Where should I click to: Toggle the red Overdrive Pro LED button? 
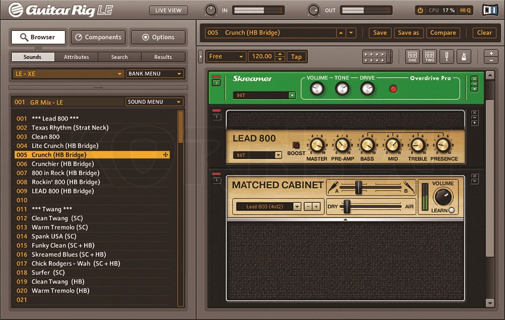coord(393,89)
